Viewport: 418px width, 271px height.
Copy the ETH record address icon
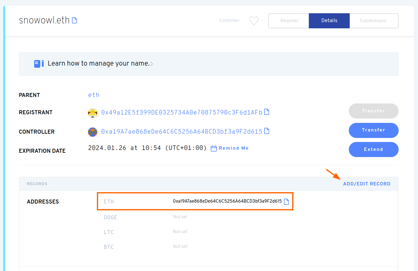(x=286, y=202)
